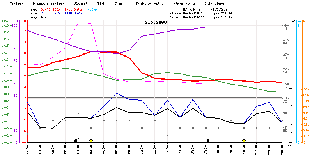The image size is (312, 156).
Task: Click the yellow sunrise marker near 05:30
Action: point(91,140)
